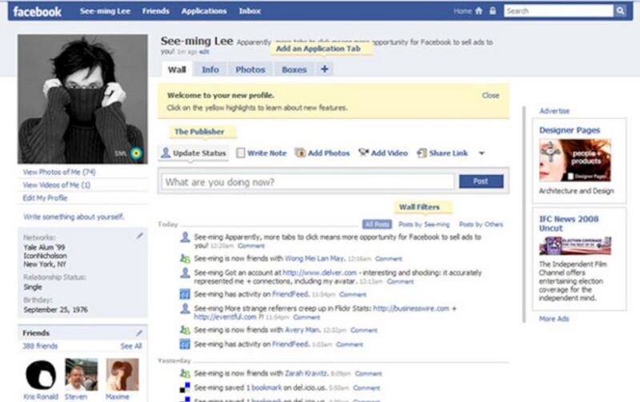Click the FriendFeed icon on the 11:54pm story
This screenshot has width=640, height=402.
tap(185, 294)
